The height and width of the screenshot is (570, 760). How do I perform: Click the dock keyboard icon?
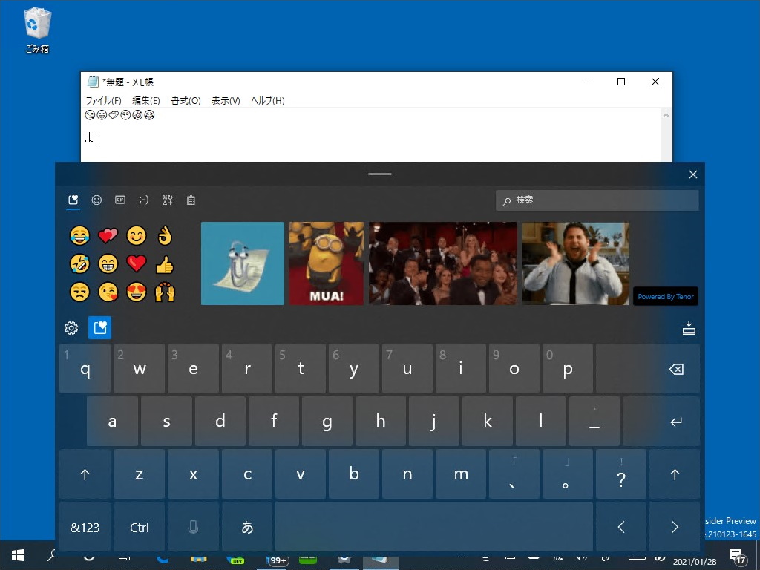pos(689,327)
